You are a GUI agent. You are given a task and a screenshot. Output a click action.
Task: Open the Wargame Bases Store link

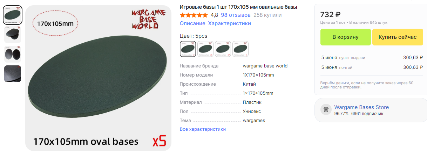(x=361, y=107)
